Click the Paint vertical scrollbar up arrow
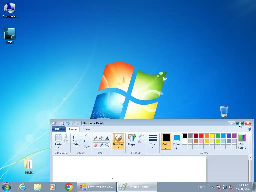The height and width of the screenshot is (192, 256). click(x=250, y=157)
